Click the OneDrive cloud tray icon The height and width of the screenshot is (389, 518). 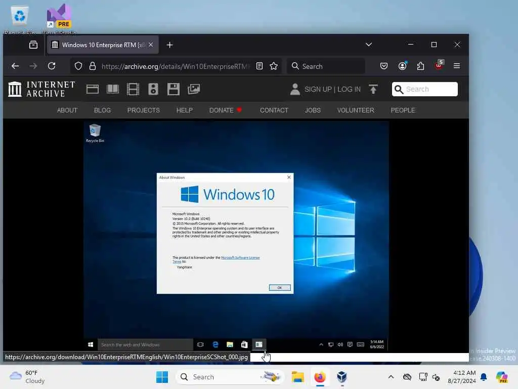407,377
